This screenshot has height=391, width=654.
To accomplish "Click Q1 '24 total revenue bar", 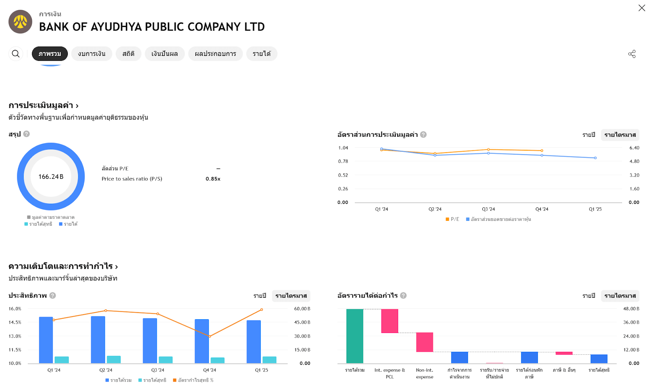I will [46, 340].
